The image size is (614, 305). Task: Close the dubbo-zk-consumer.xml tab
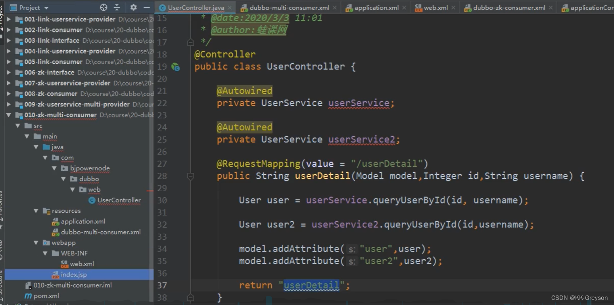click(551, 8)
